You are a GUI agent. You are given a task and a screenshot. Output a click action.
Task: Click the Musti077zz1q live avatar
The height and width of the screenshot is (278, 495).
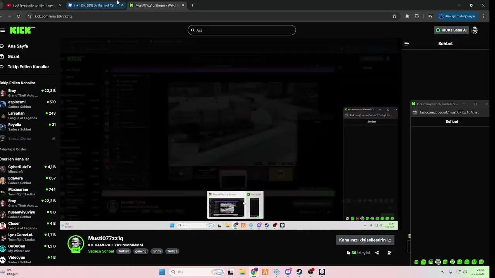(76, 244)
